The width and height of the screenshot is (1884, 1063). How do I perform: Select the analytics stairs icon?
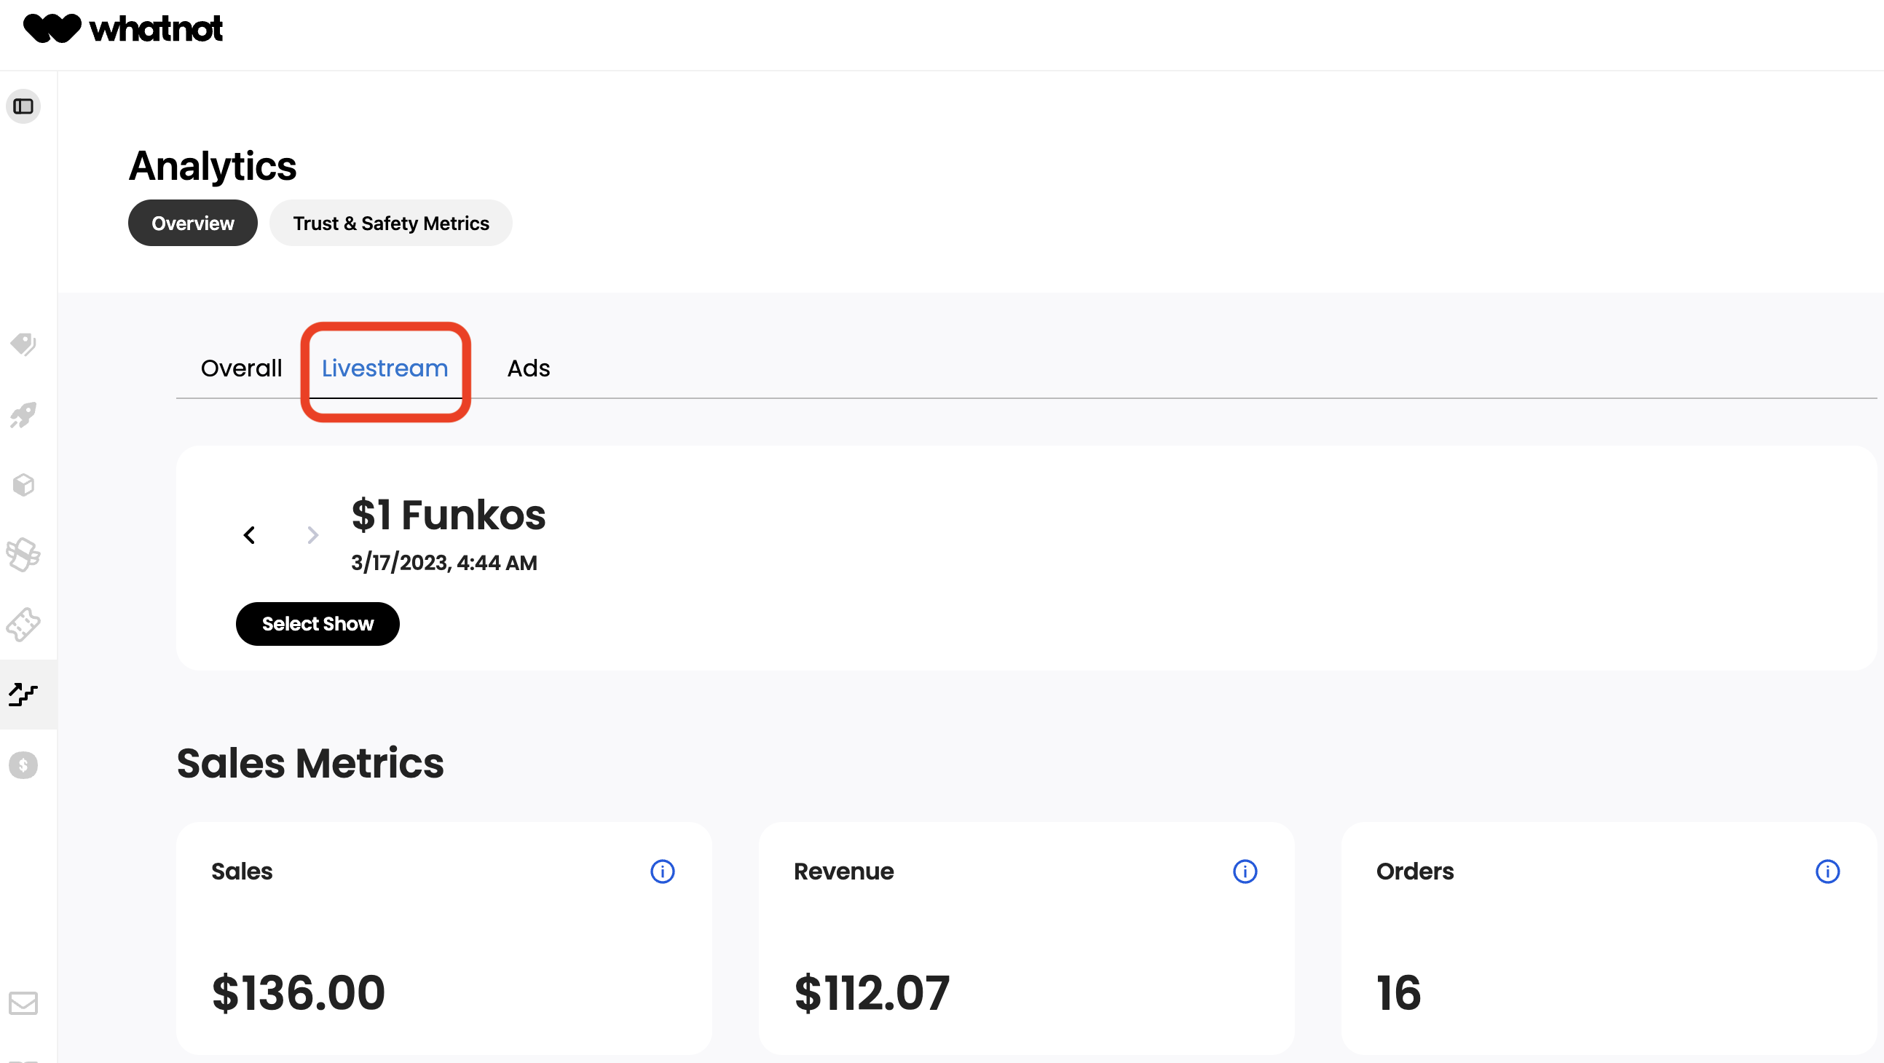23,694
